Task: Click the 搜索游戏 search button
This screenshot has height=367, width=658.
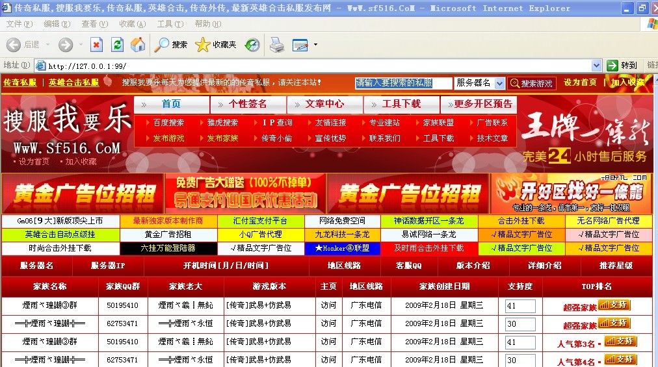Action: tap(532, 83)
